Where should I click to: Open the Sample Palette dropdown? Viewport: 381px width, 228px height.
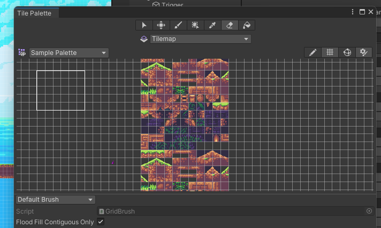[x=69, y=53]
